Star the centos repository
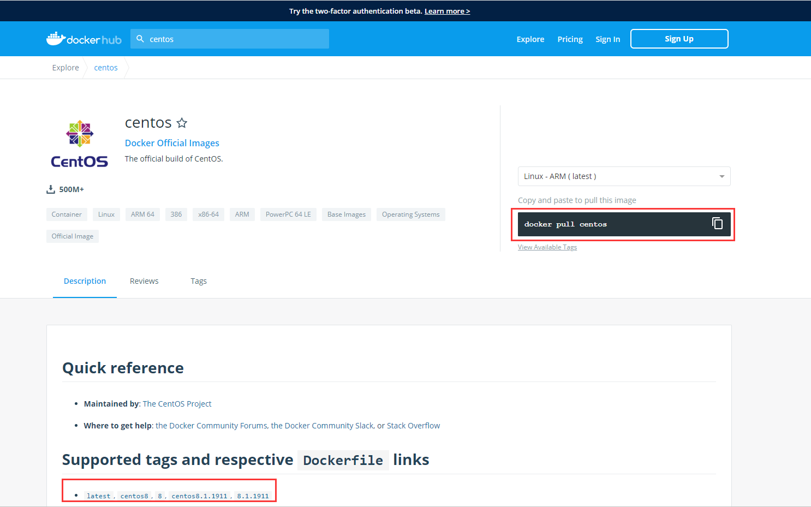Viewport: 811px width, 507px height. (x=182, y=123)
